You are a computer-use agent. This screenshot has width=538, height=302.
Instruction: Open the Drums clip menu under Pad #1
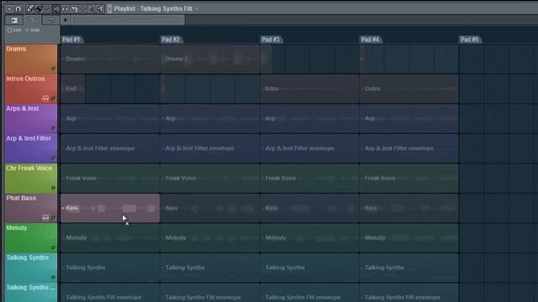coord(63,59)
